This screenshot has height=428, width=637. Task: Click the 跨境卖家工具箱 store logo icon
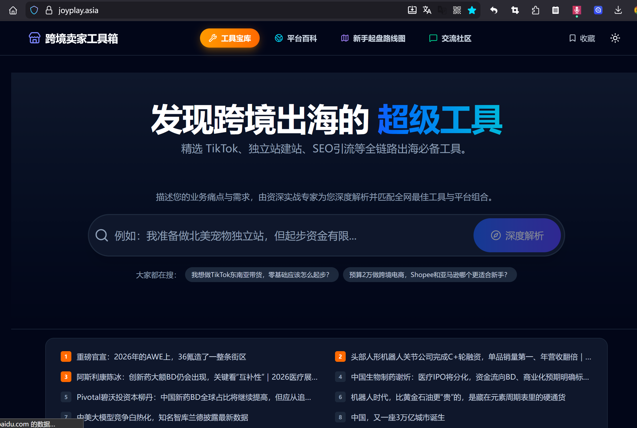pos(34,38)
